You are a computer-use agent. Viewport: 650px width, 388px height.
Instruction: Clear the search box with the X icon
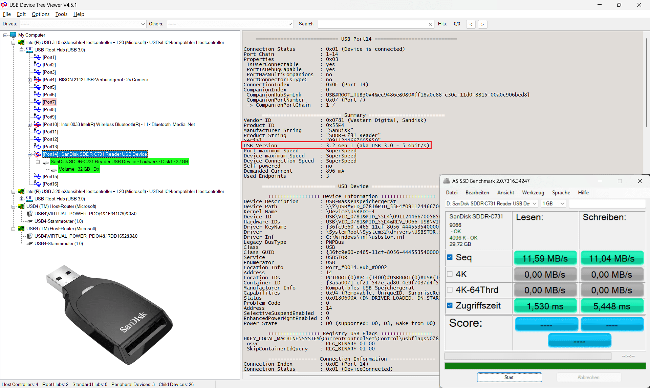pos(430,24)
